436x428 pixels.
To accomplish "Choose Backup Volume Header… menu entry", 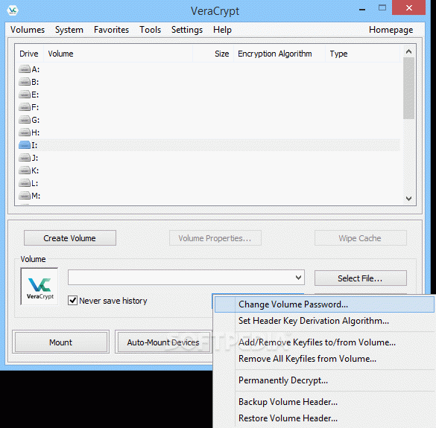I will (324, 402).
